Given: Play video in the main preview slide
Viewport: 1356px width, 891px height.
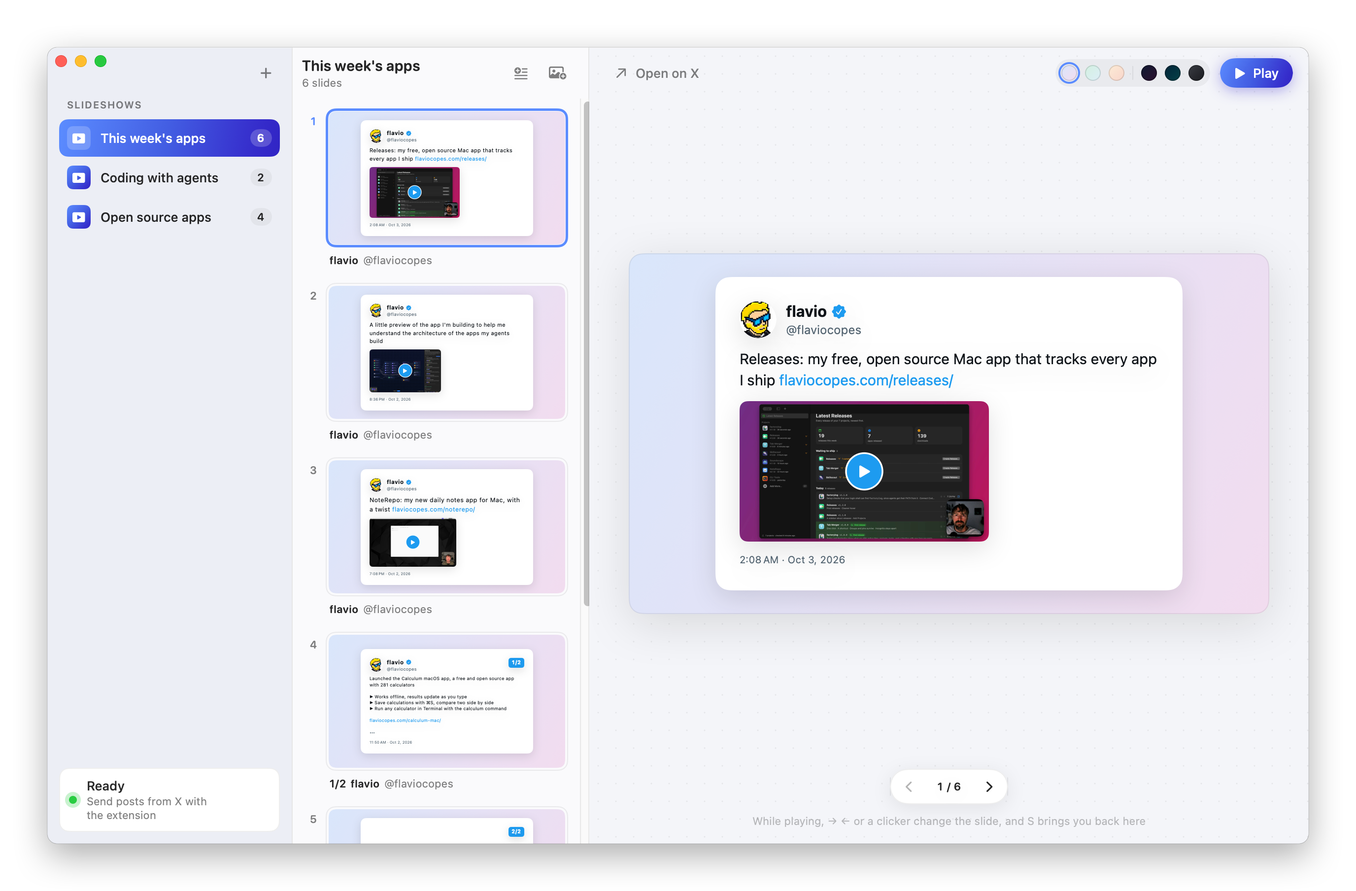Looking at the screenshot, I should coord(864,471).
